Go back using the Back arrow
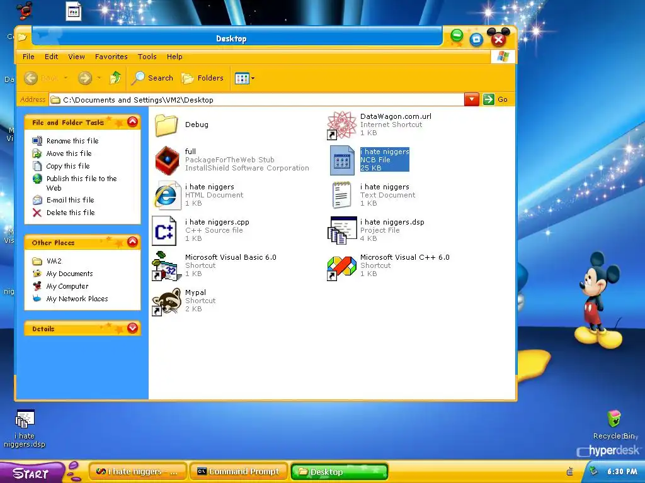This screenshot has height=483, width=645. [31, 77]
